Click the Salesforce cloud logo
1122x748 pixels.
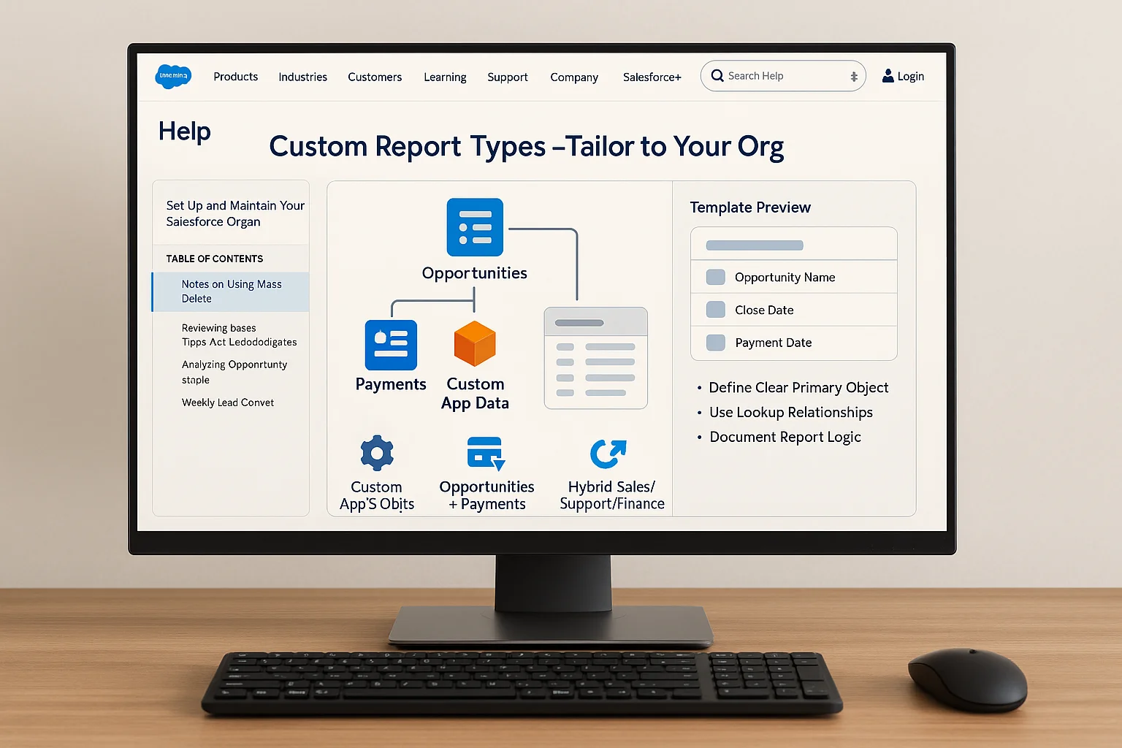tap(173, 76)
